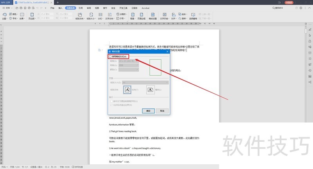Screen dimensions: 313x169
Task: Click the print icon in quick access toolbar
Action: [29, 8]
